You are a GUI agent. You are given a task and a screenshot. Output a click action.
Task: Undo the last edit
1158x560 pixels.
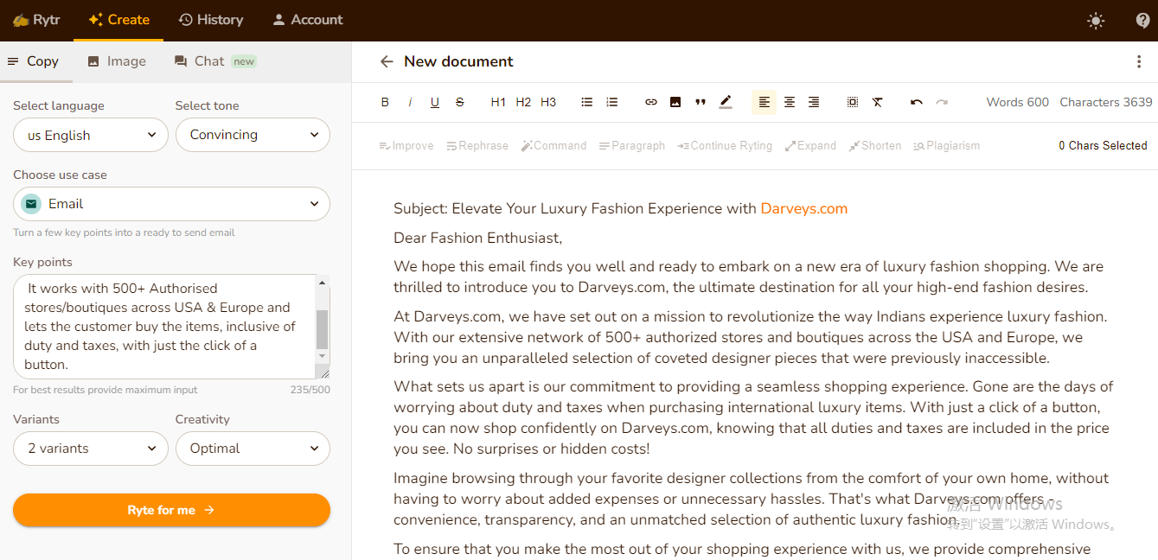click(x=917, y=102)
